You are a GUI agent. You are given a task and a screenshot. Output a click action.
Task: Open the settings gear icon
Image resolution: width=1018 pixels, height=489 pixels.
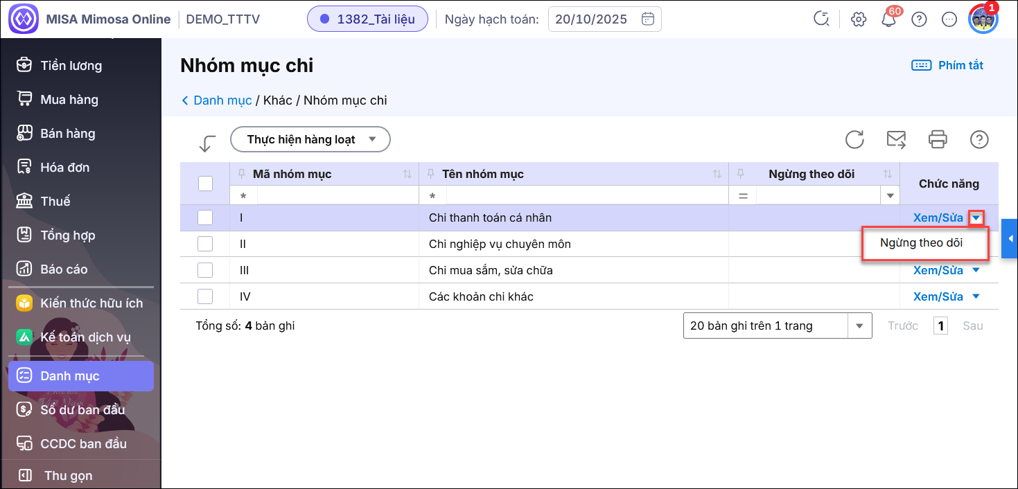tap(859, 19)
